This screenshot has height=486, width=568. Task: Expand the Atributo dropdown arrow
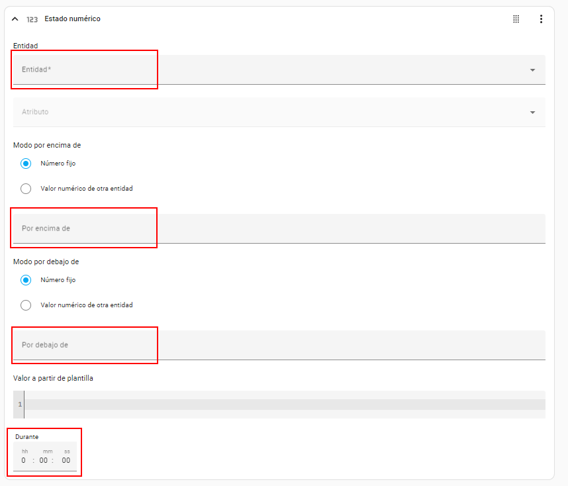pyautogui.click(x=532, y=113)
